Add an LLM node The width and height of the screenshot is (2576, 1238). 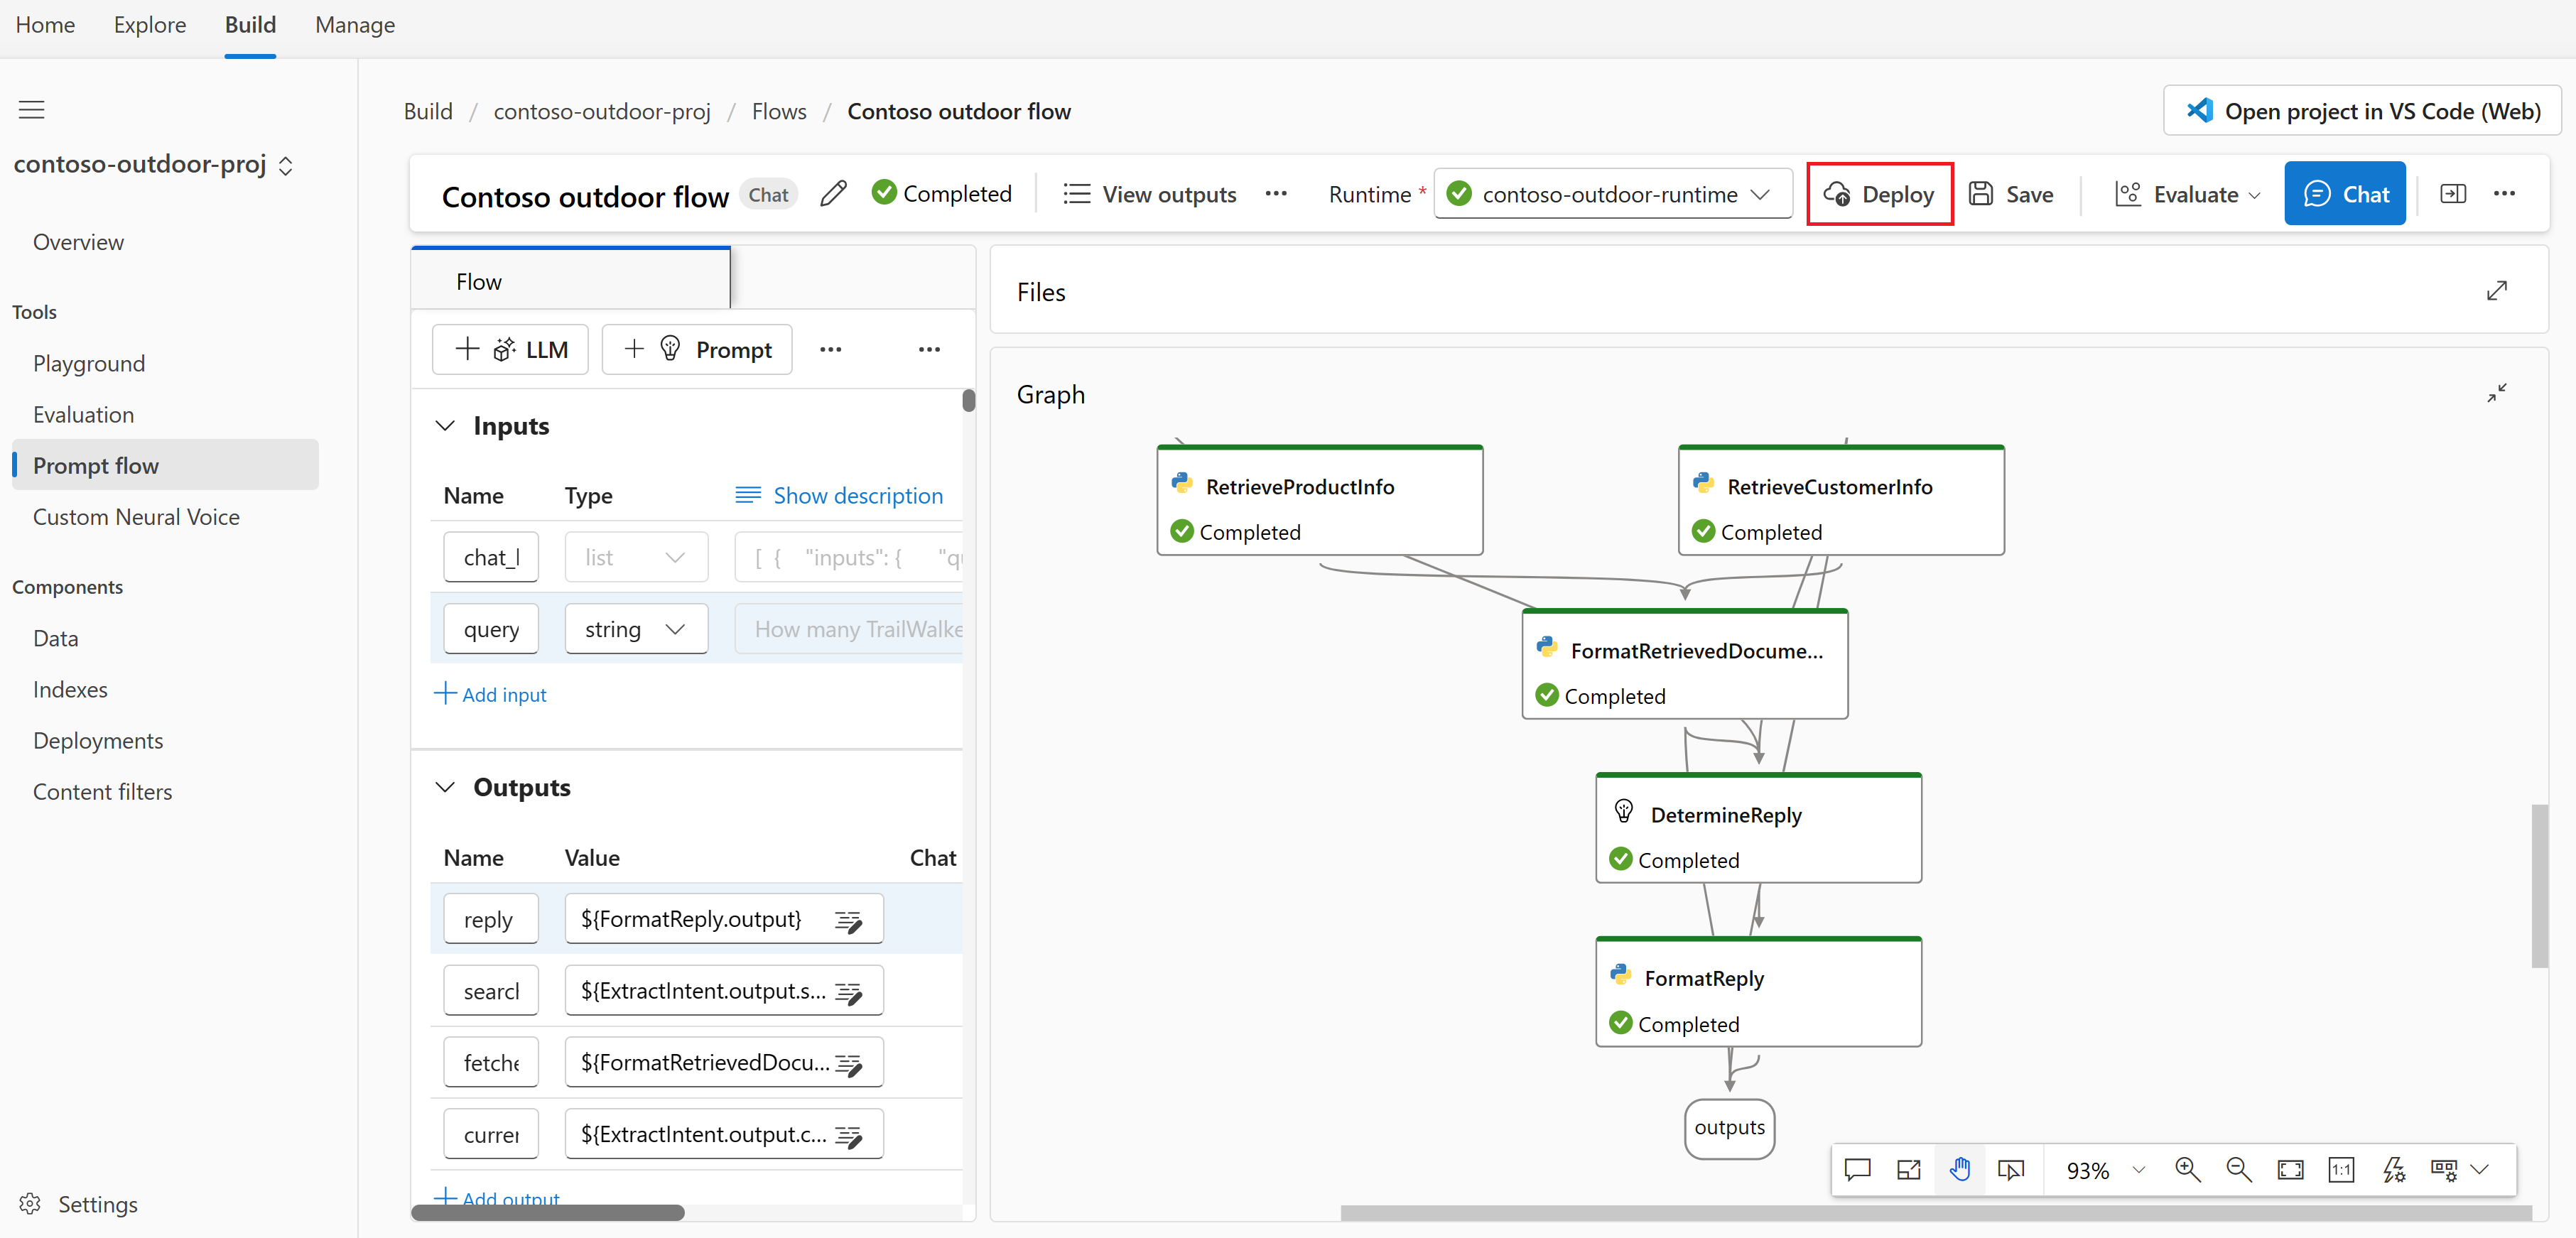(510, 350)
